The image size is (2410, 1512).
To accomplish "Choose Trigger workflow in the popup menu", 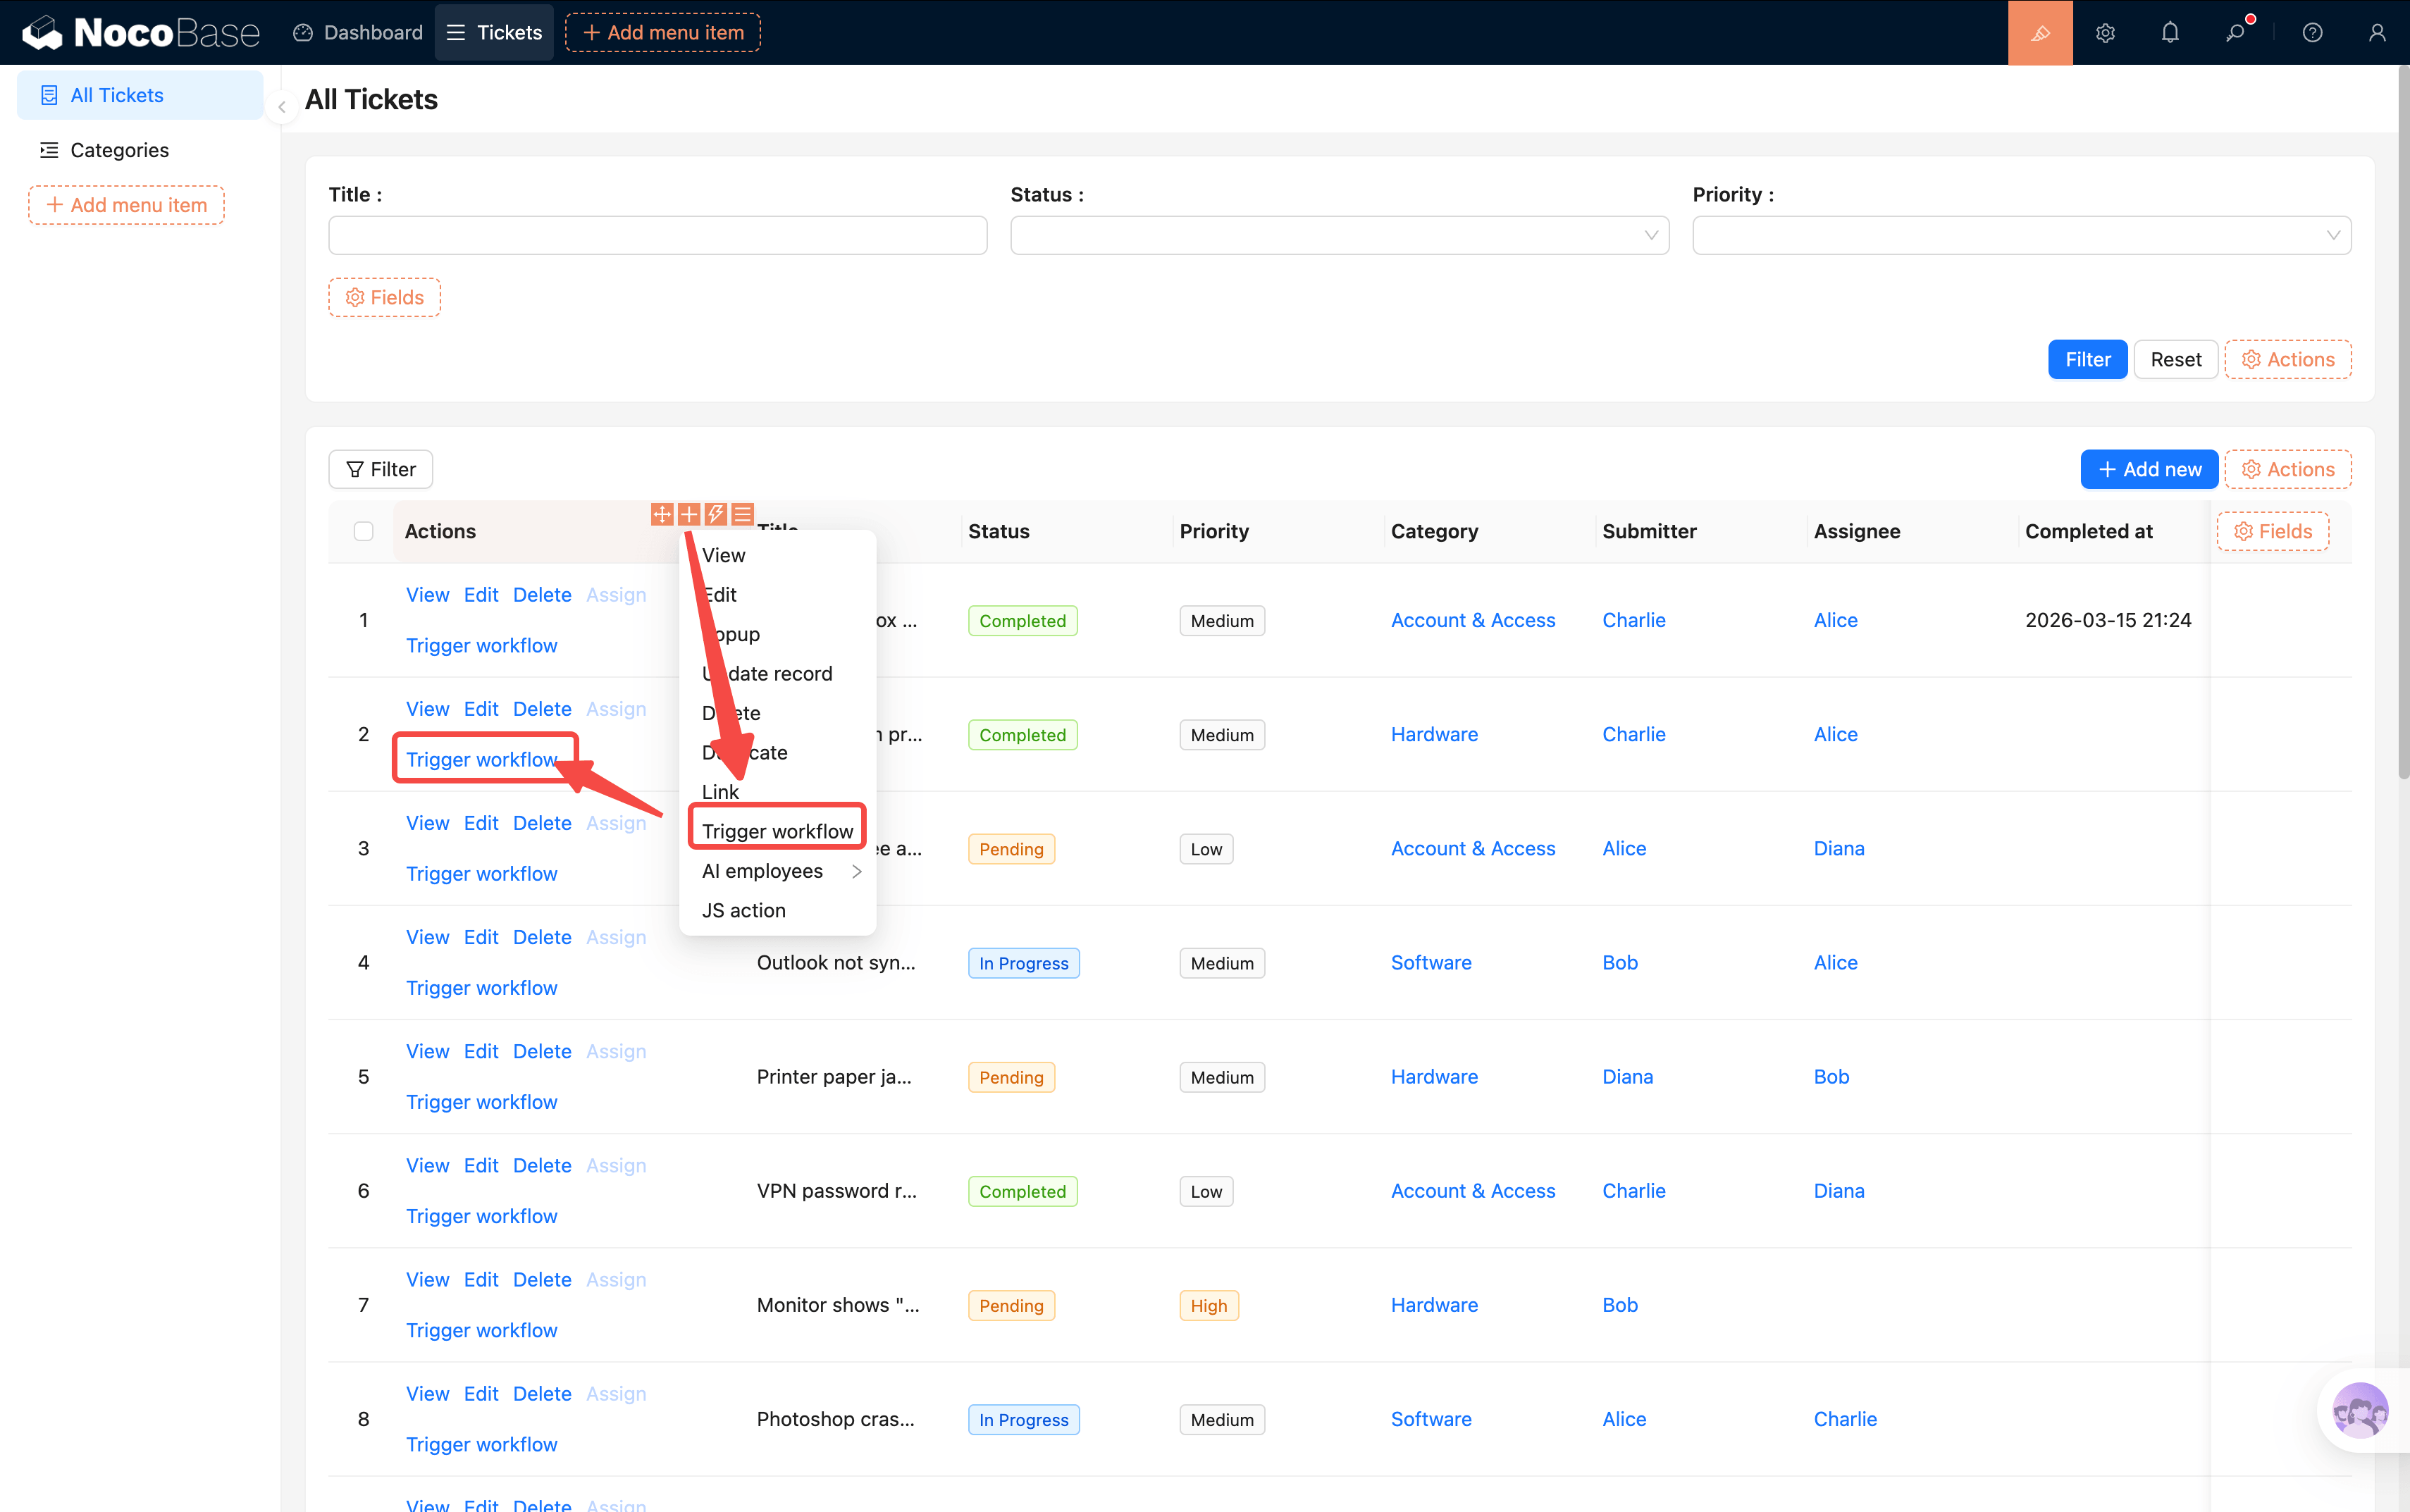I will (778, 831).
